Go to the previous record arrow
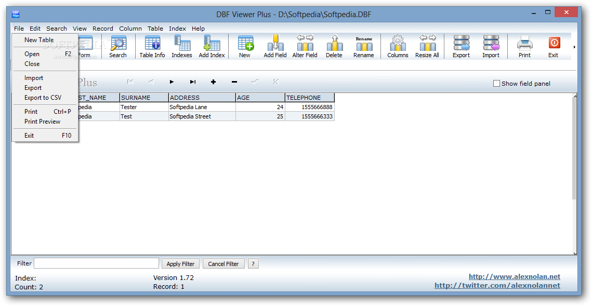The width and height of the screenshot is (592, 306). pos(151,82)
